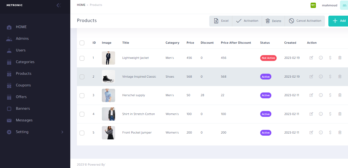Click dollar icon for Front Pocket Jumper
The height and width of the screenshot is (168, 348).
pyautogui.click(x=330, y=132)
